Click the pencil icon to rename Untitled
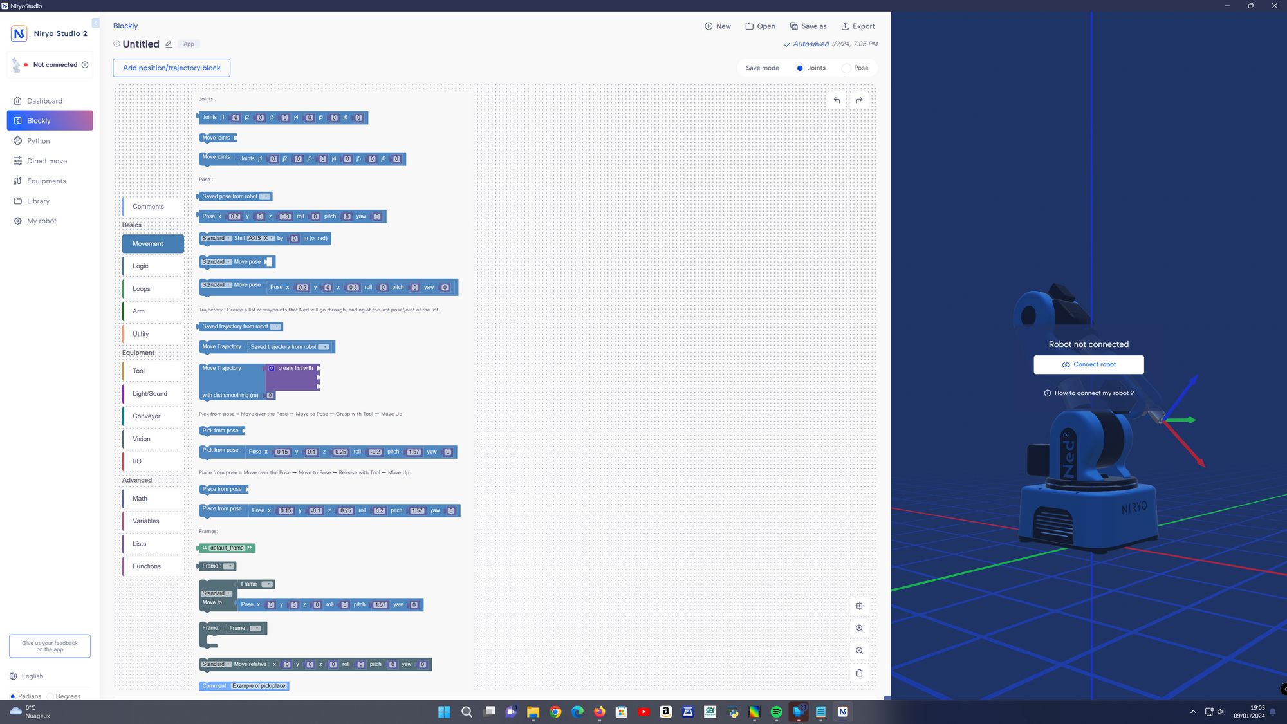This screenshot has height=724, width=1287. coord(169,44)
